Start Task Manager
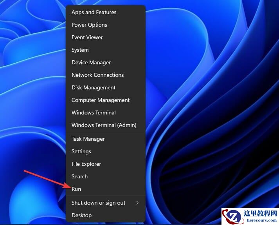The height and width of the screenshot is (225, 279). pyautogui.click(x=106, y=139)
